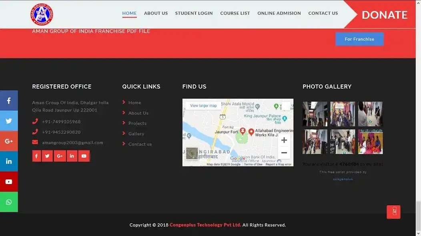
Task: Open Online Admision from navigation
Action: coord(279,13)
